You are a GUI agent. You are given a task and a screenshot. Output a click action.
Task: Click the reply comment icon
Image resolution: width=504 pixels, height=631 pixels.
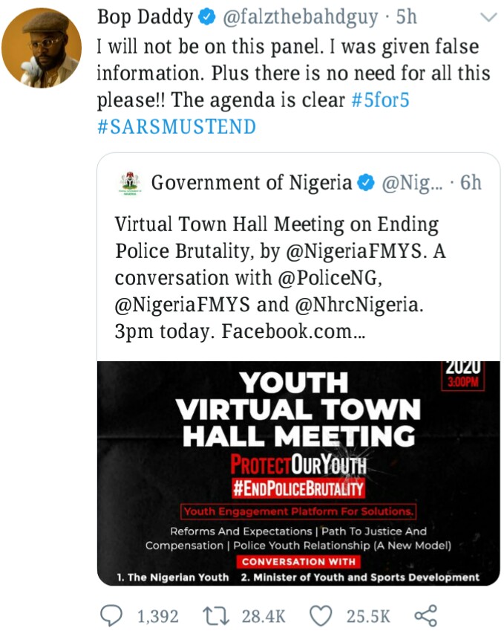pos(111,615)
